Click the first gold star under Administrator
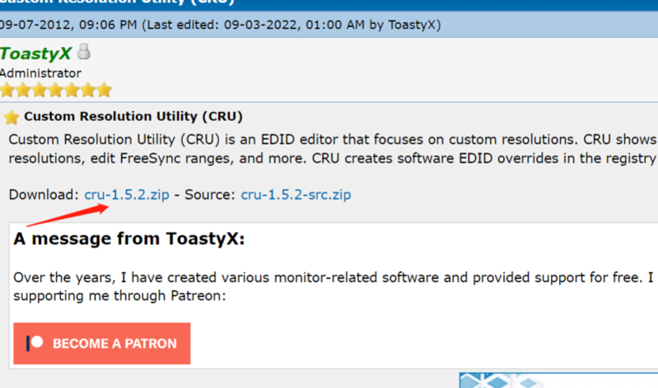 tap(7, 90)
